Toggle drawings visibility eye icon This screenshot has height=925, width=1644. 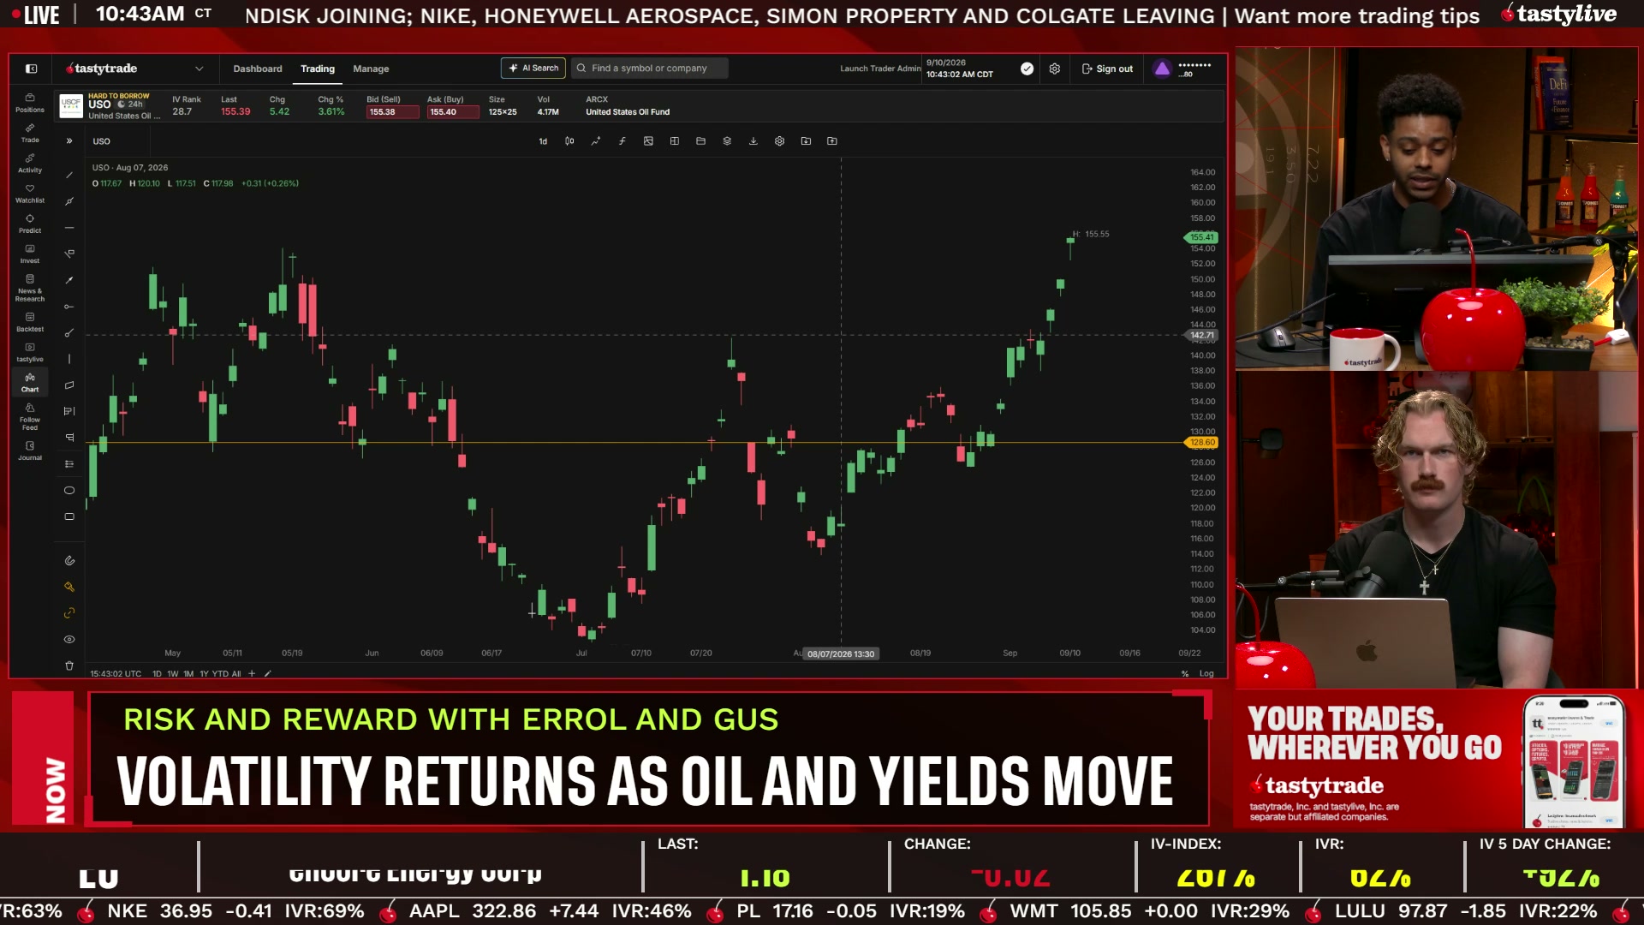(69, 639)
